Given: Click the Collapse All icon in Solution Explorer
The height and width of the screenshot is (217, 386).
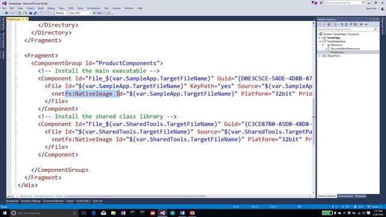Looking at the screenshot, I should (351, 24).
